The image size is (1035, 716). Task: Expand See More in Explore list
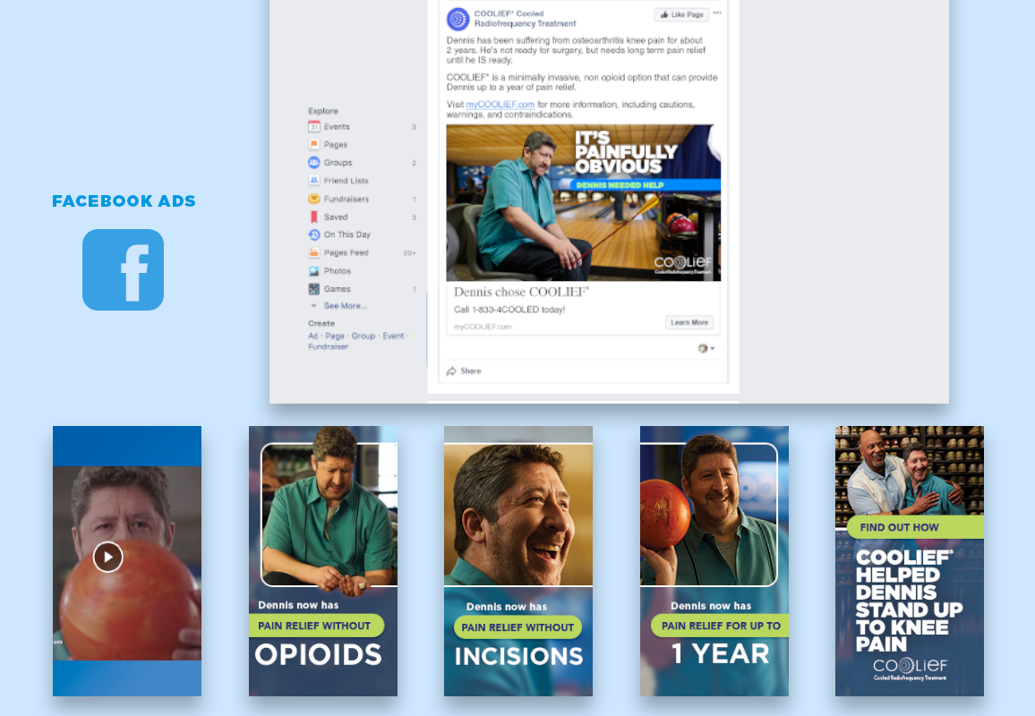point(346,306)
